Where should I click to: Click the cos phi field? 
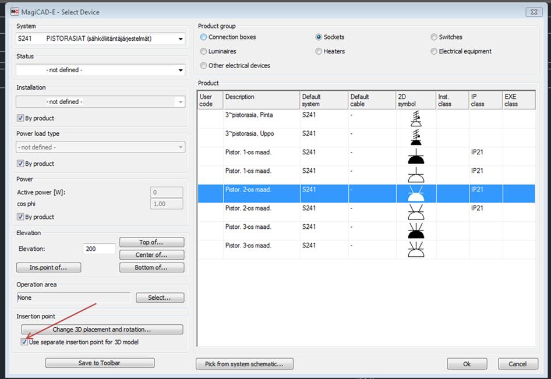click(x=167, y=204)
